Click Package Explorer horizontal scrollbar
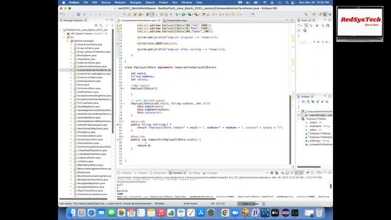Viewport: 391px width, 220px height. [x=83, y=199]
